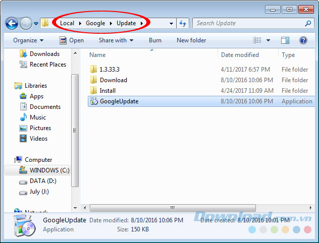
Task: Select WINDOWS (C:) drive in sidebar
Action: (49, 170)
